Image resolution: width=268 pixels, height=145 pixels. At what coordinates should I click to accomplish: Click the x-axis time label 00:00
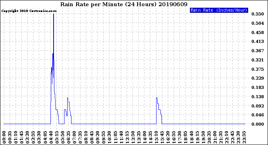(x=4, y=137)
